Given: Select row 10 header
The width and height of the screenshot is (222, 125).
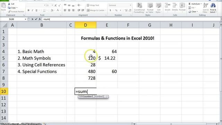Looking at the screenshot, I should coord(4,91).
